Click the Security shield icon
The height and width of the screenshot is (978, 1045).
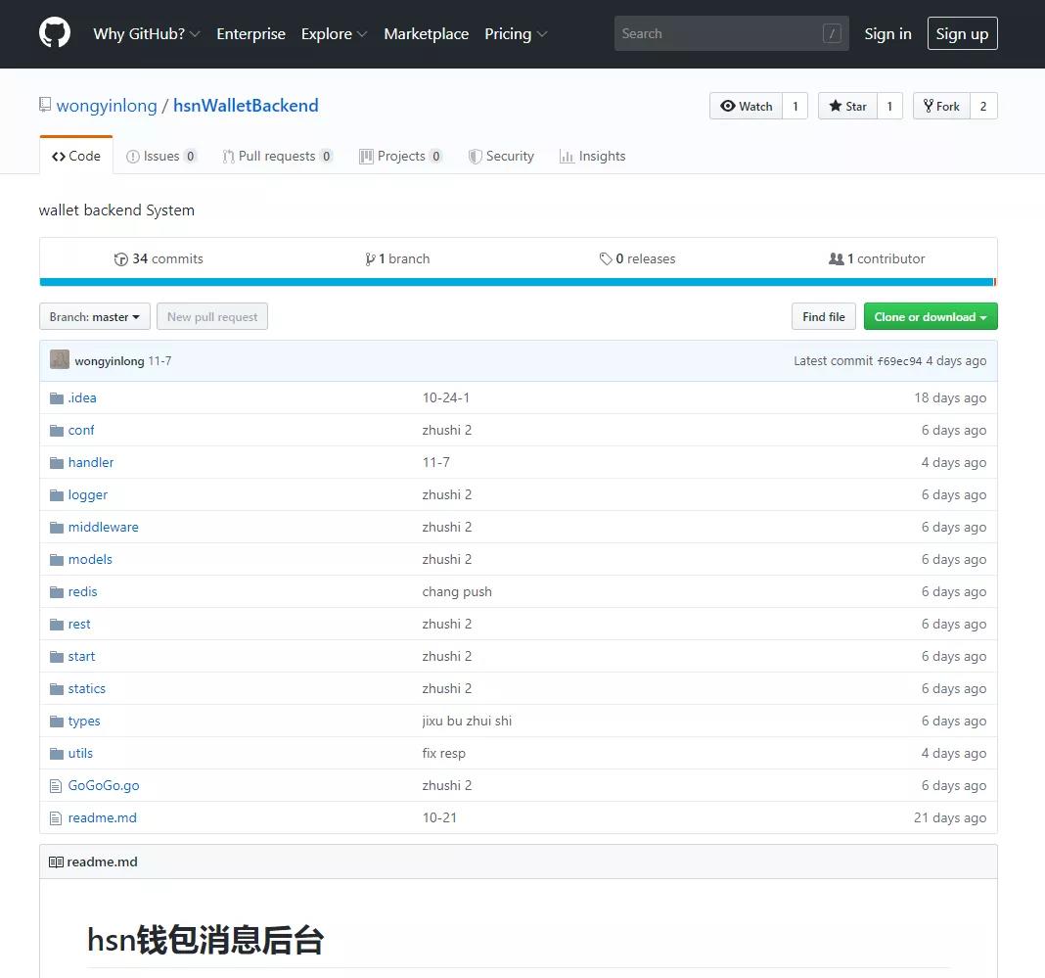475,156
